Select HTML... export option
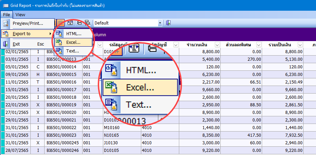This screenshot has height=155, width=316. [73, 34]
